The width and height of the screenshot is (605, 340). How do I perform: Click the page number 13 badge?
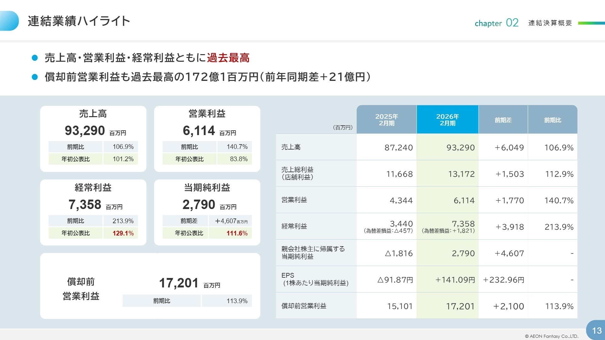click(x=596, y=330)
